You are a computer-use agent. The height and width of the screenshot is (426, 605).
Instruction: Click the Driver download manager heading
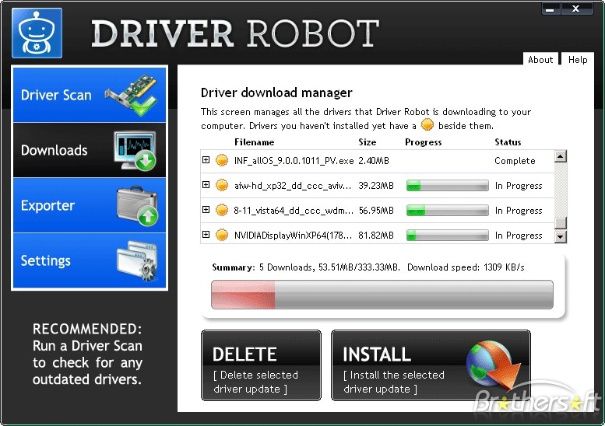pyautogui.click(x=276, y=93)
